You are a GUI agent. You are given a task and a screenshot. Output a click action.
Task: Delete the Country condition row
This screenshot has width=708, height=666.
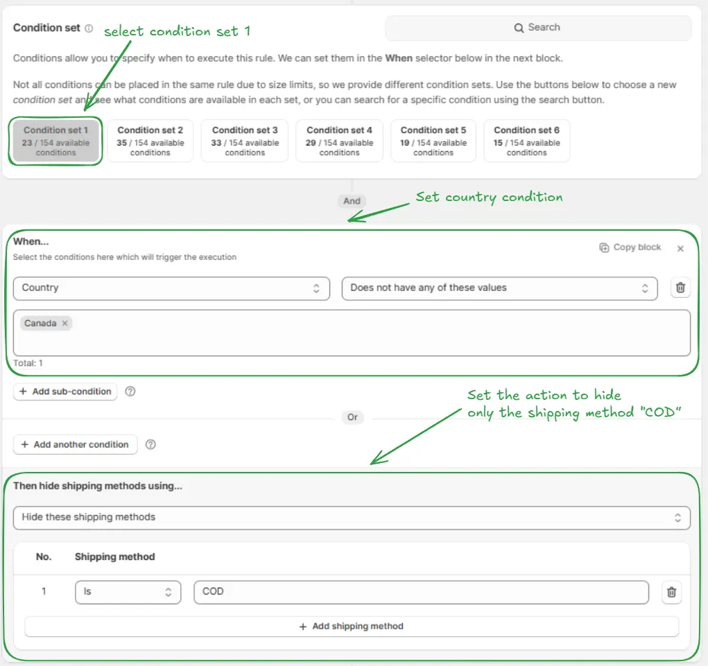point(680,288)
